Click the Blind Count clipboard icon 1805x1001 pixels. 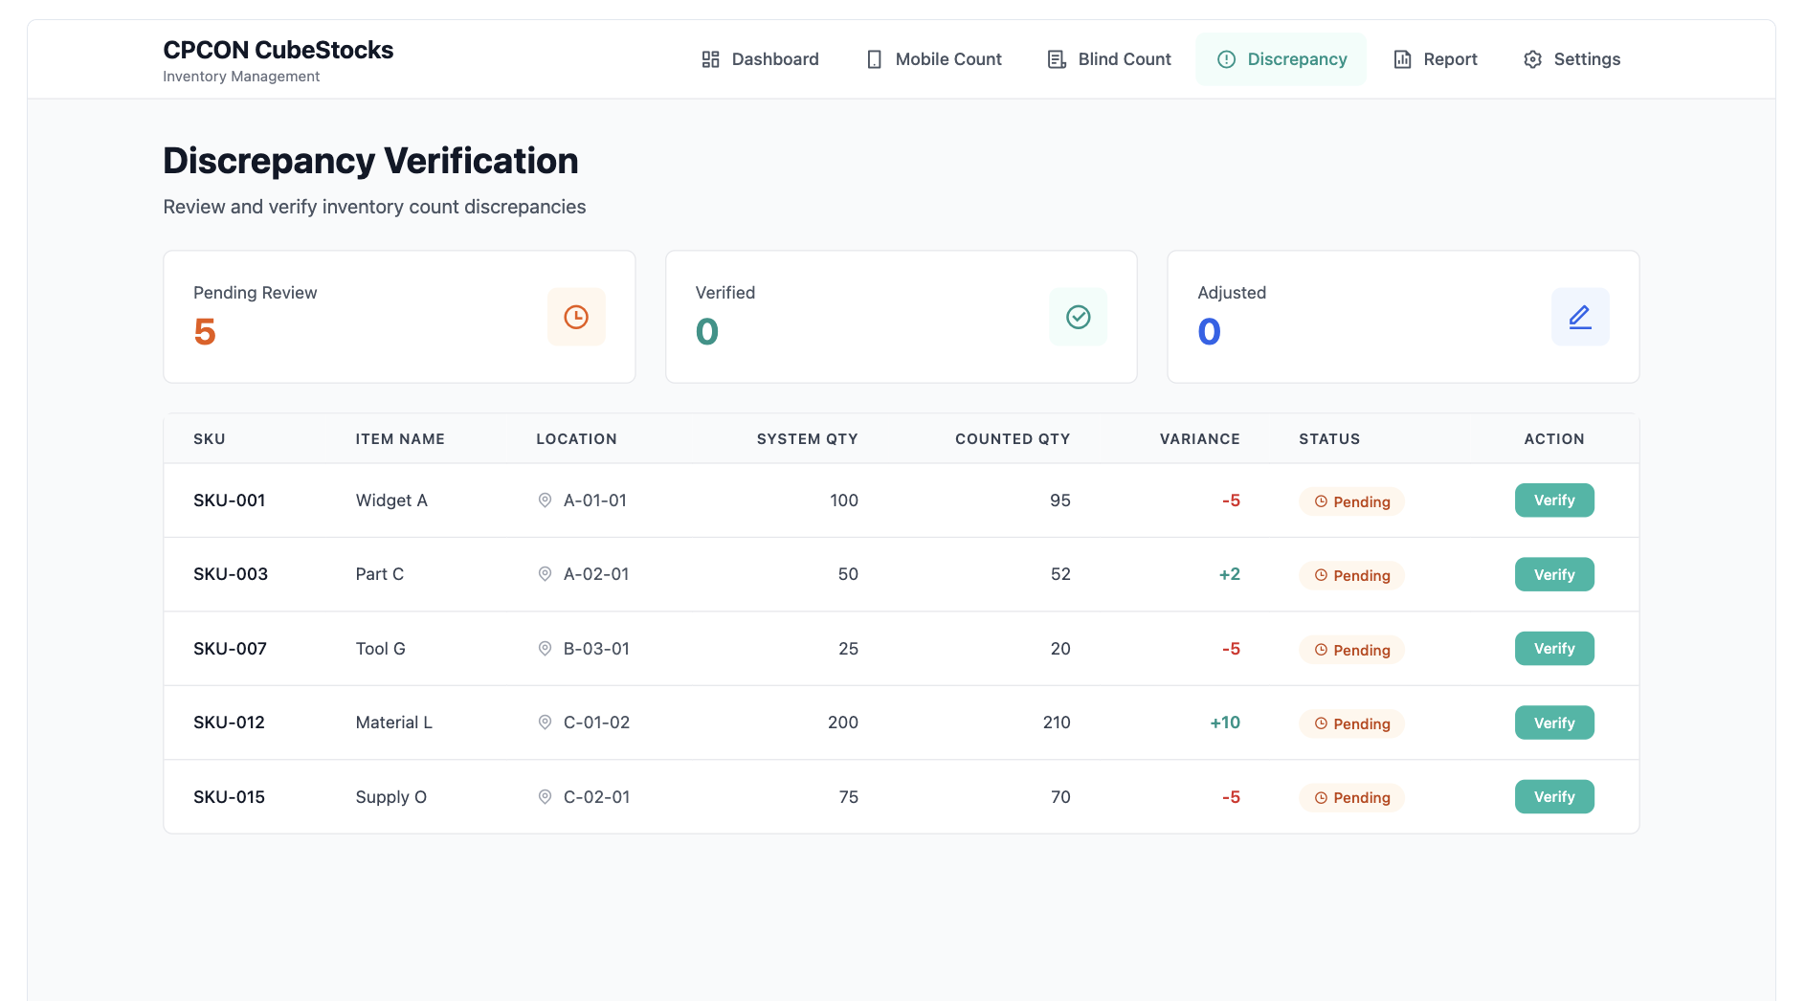click(1056, 58)
